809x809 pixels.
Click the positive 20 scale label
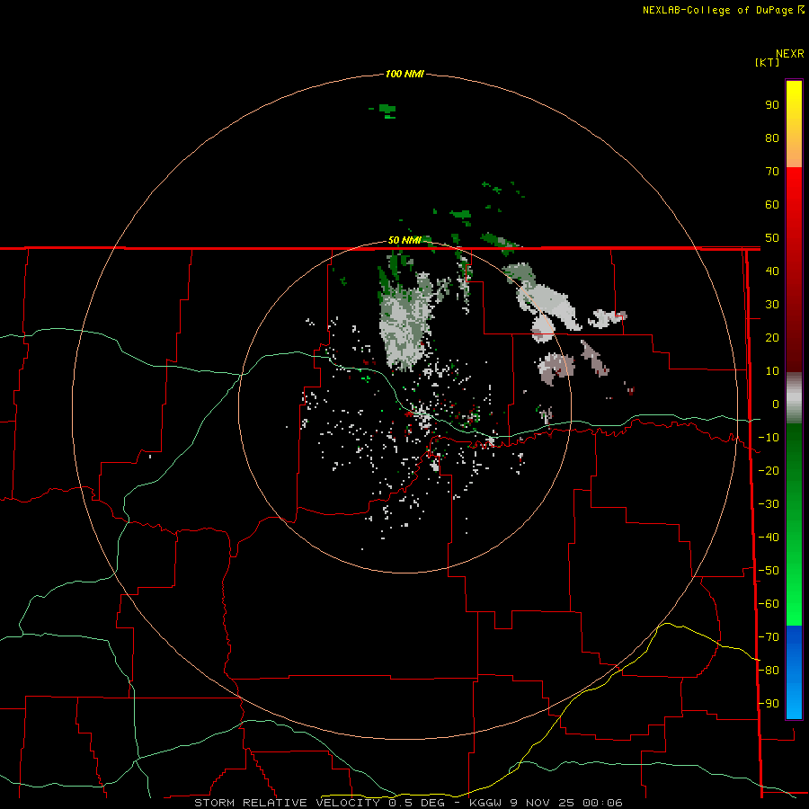(x=772, y=337)
